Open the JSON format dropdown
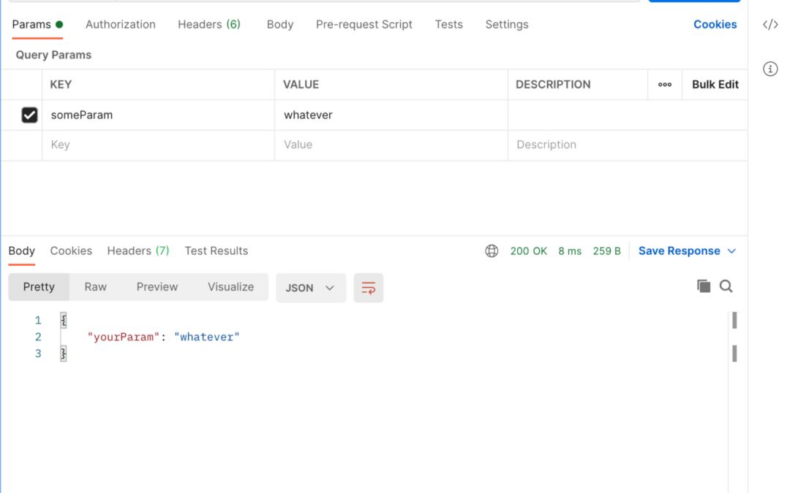The image size is (790, 493). 310,287
